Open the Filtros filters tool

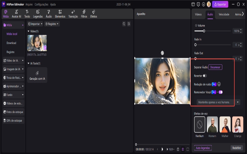(84, 14)
